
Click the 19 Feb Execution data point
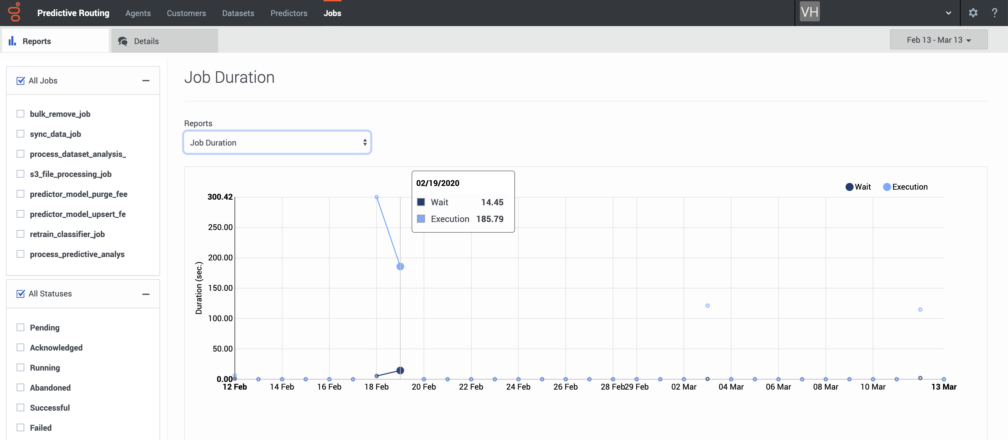point(400,266)
